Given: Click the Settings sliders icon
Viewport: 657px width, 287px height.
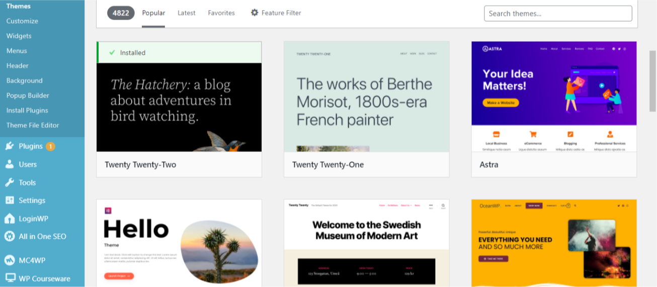Looking at the screenshot, I should coord(10,200).
